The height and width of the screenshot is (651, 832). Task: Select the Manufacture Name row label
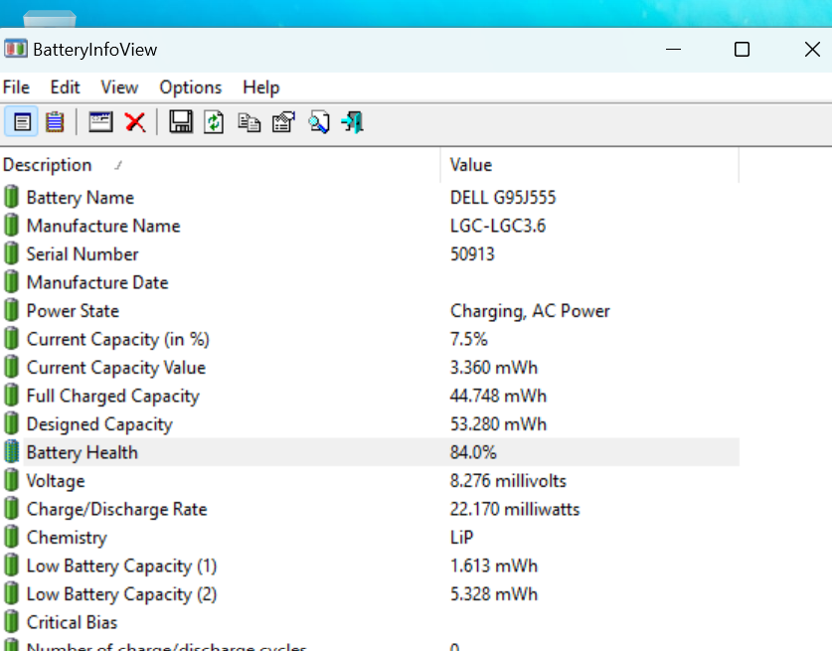coord(103,226)
